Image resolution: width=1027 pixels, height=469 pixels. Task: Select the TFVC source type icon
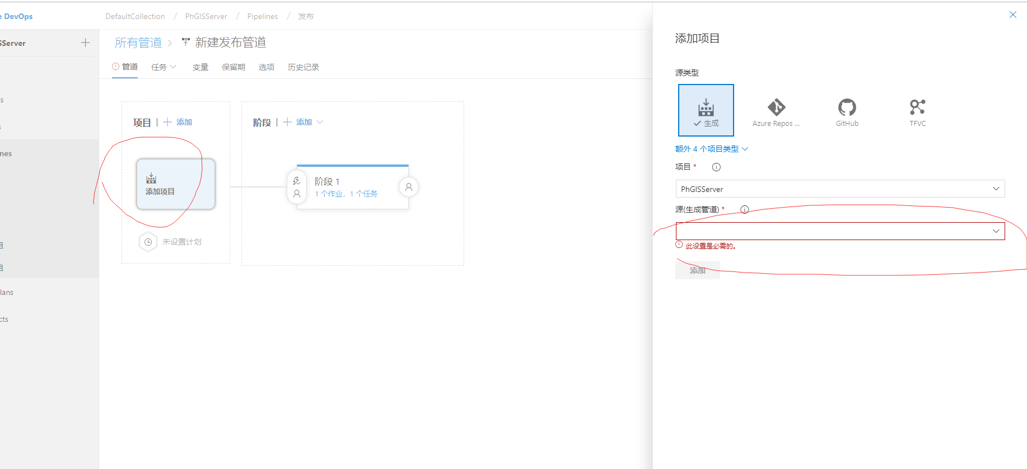tap(917, 111)
